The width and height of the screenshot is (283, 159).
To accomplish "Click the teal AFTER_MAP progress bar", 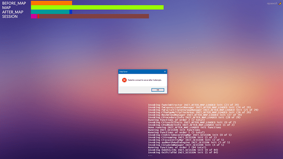I will (50, 12).
